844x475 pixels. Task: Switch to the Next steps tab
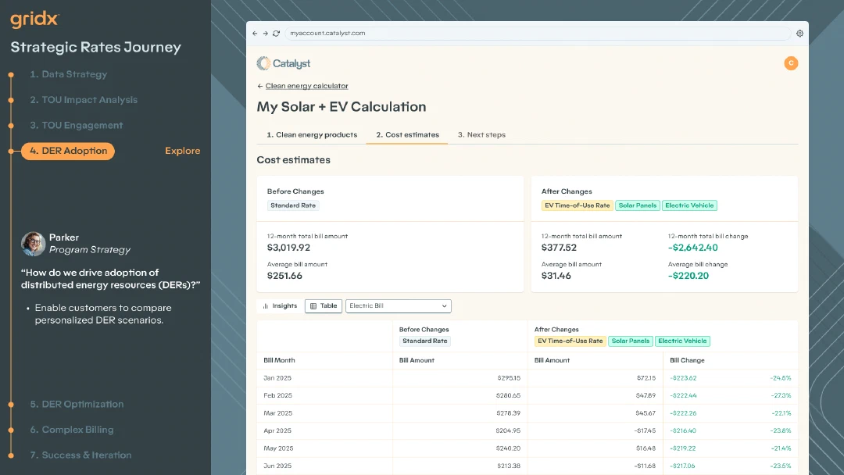coord(481,135)
